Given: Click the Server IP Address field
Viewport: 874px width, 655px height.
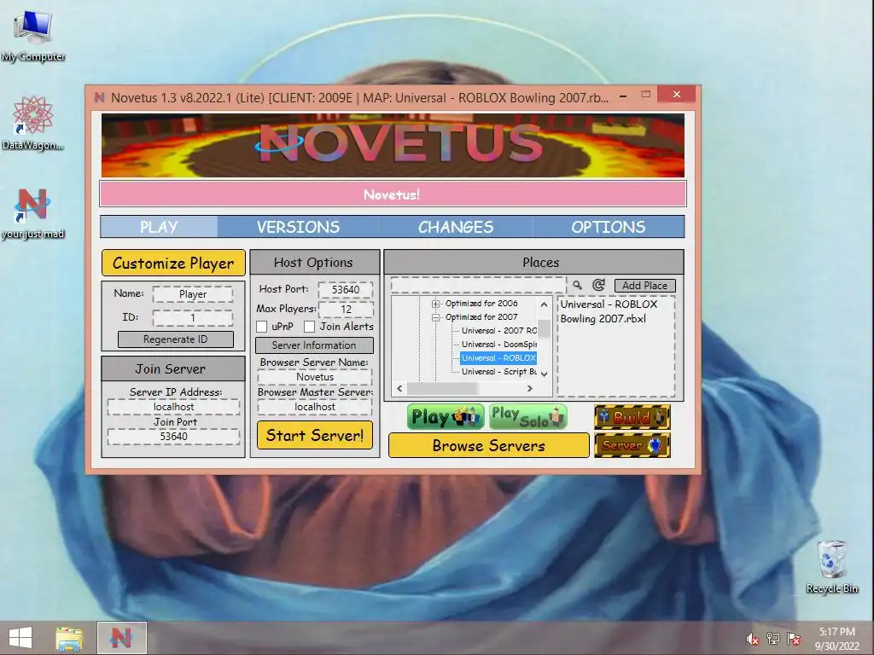Looking at the screenshot, I should point(174,407).
